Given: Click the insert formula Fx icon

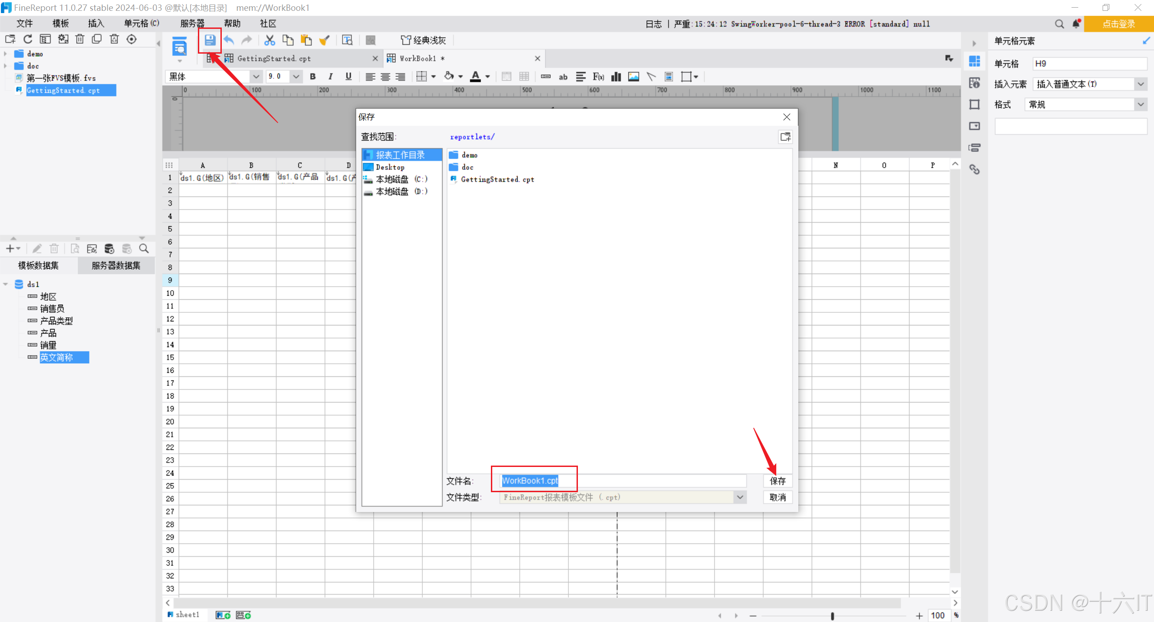Looking at the screenshot, I should point(598,77).
